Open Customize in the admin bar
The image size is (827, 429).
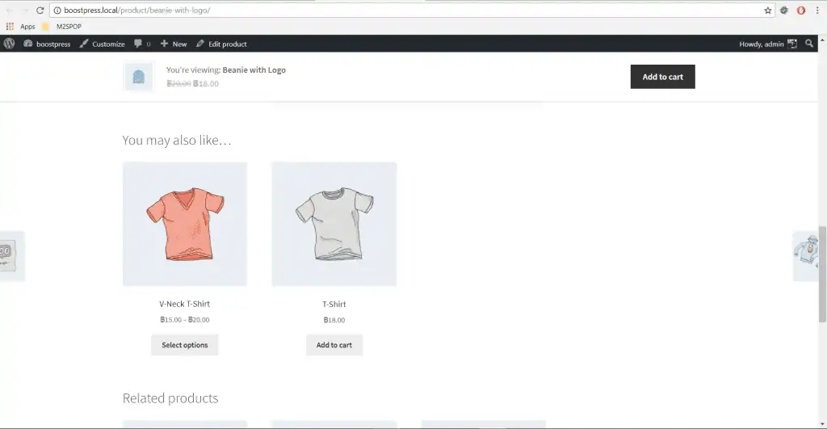[x=103, y=44]
